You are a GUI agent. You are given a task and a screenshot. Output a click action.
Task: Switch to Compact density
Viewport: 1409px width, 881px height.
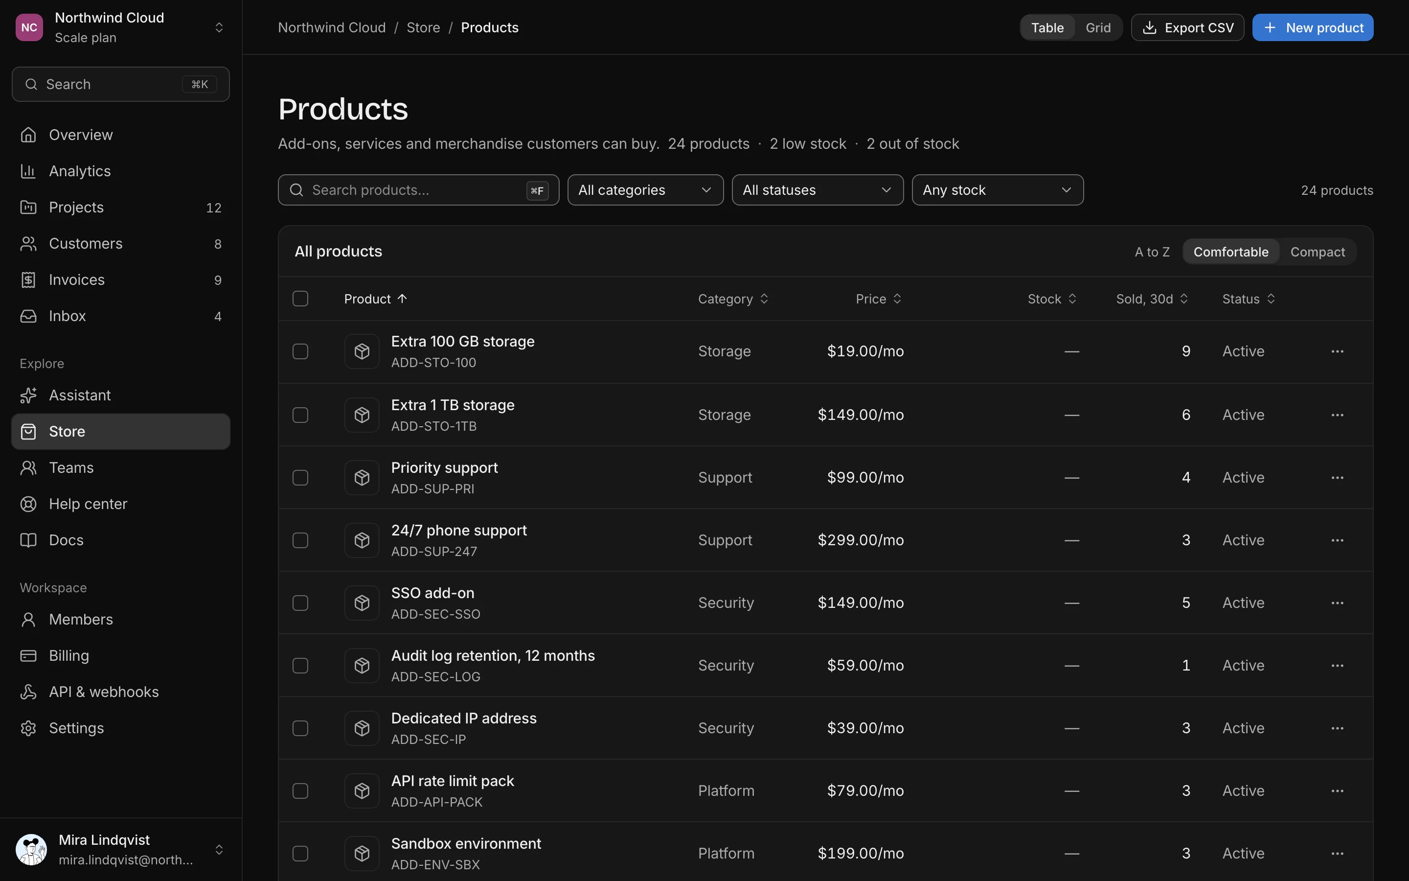(1318, 252)
